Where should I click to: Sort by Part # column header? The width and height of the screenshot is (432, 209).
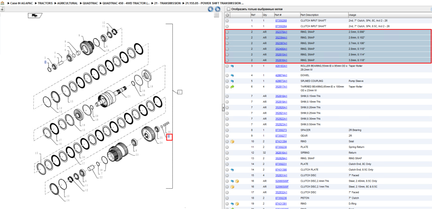click(x=278, y=15)
